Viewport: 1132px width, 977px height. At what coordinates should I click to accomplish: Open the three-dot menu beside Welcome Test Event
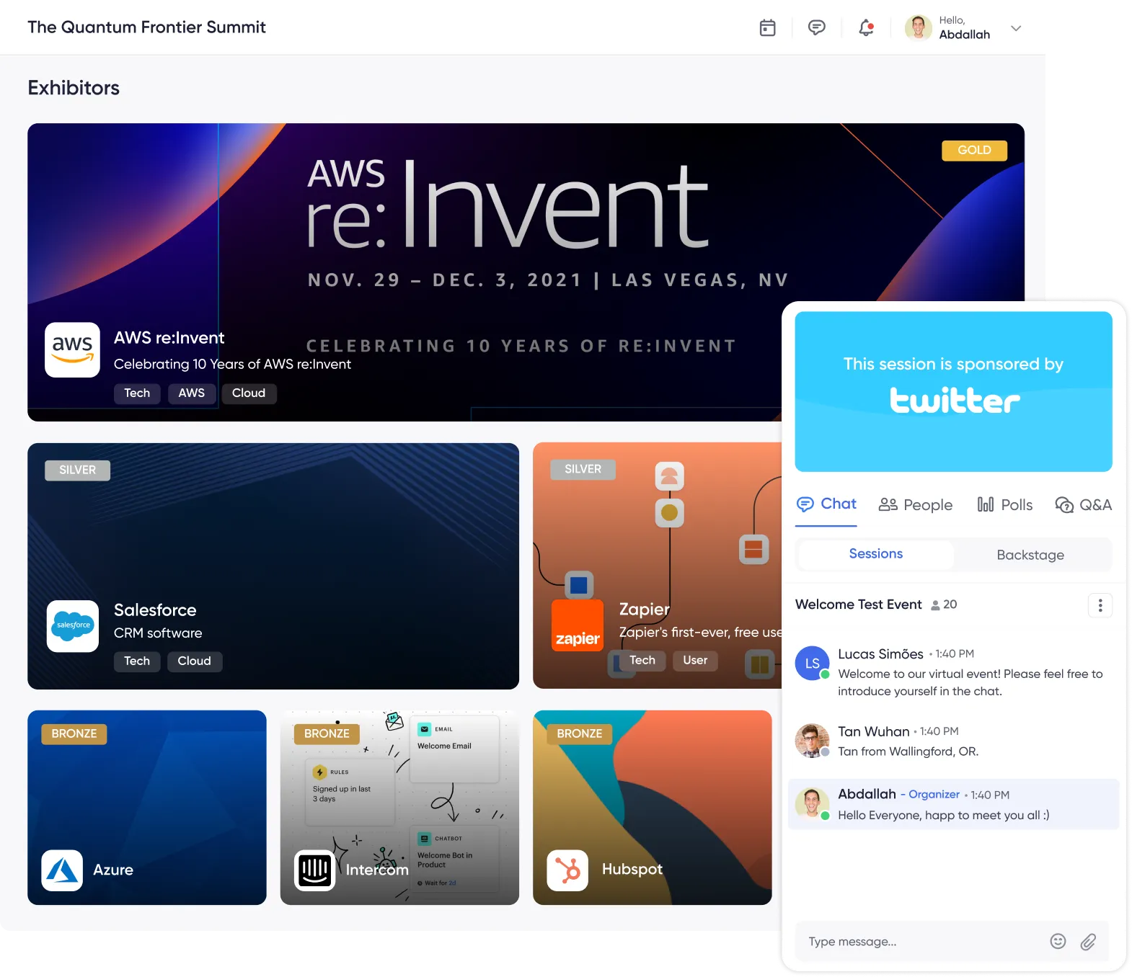point(1100,605)
